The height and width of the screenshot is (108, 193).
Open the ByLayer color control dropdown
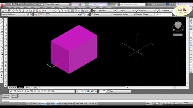click(x=101, y=14)
